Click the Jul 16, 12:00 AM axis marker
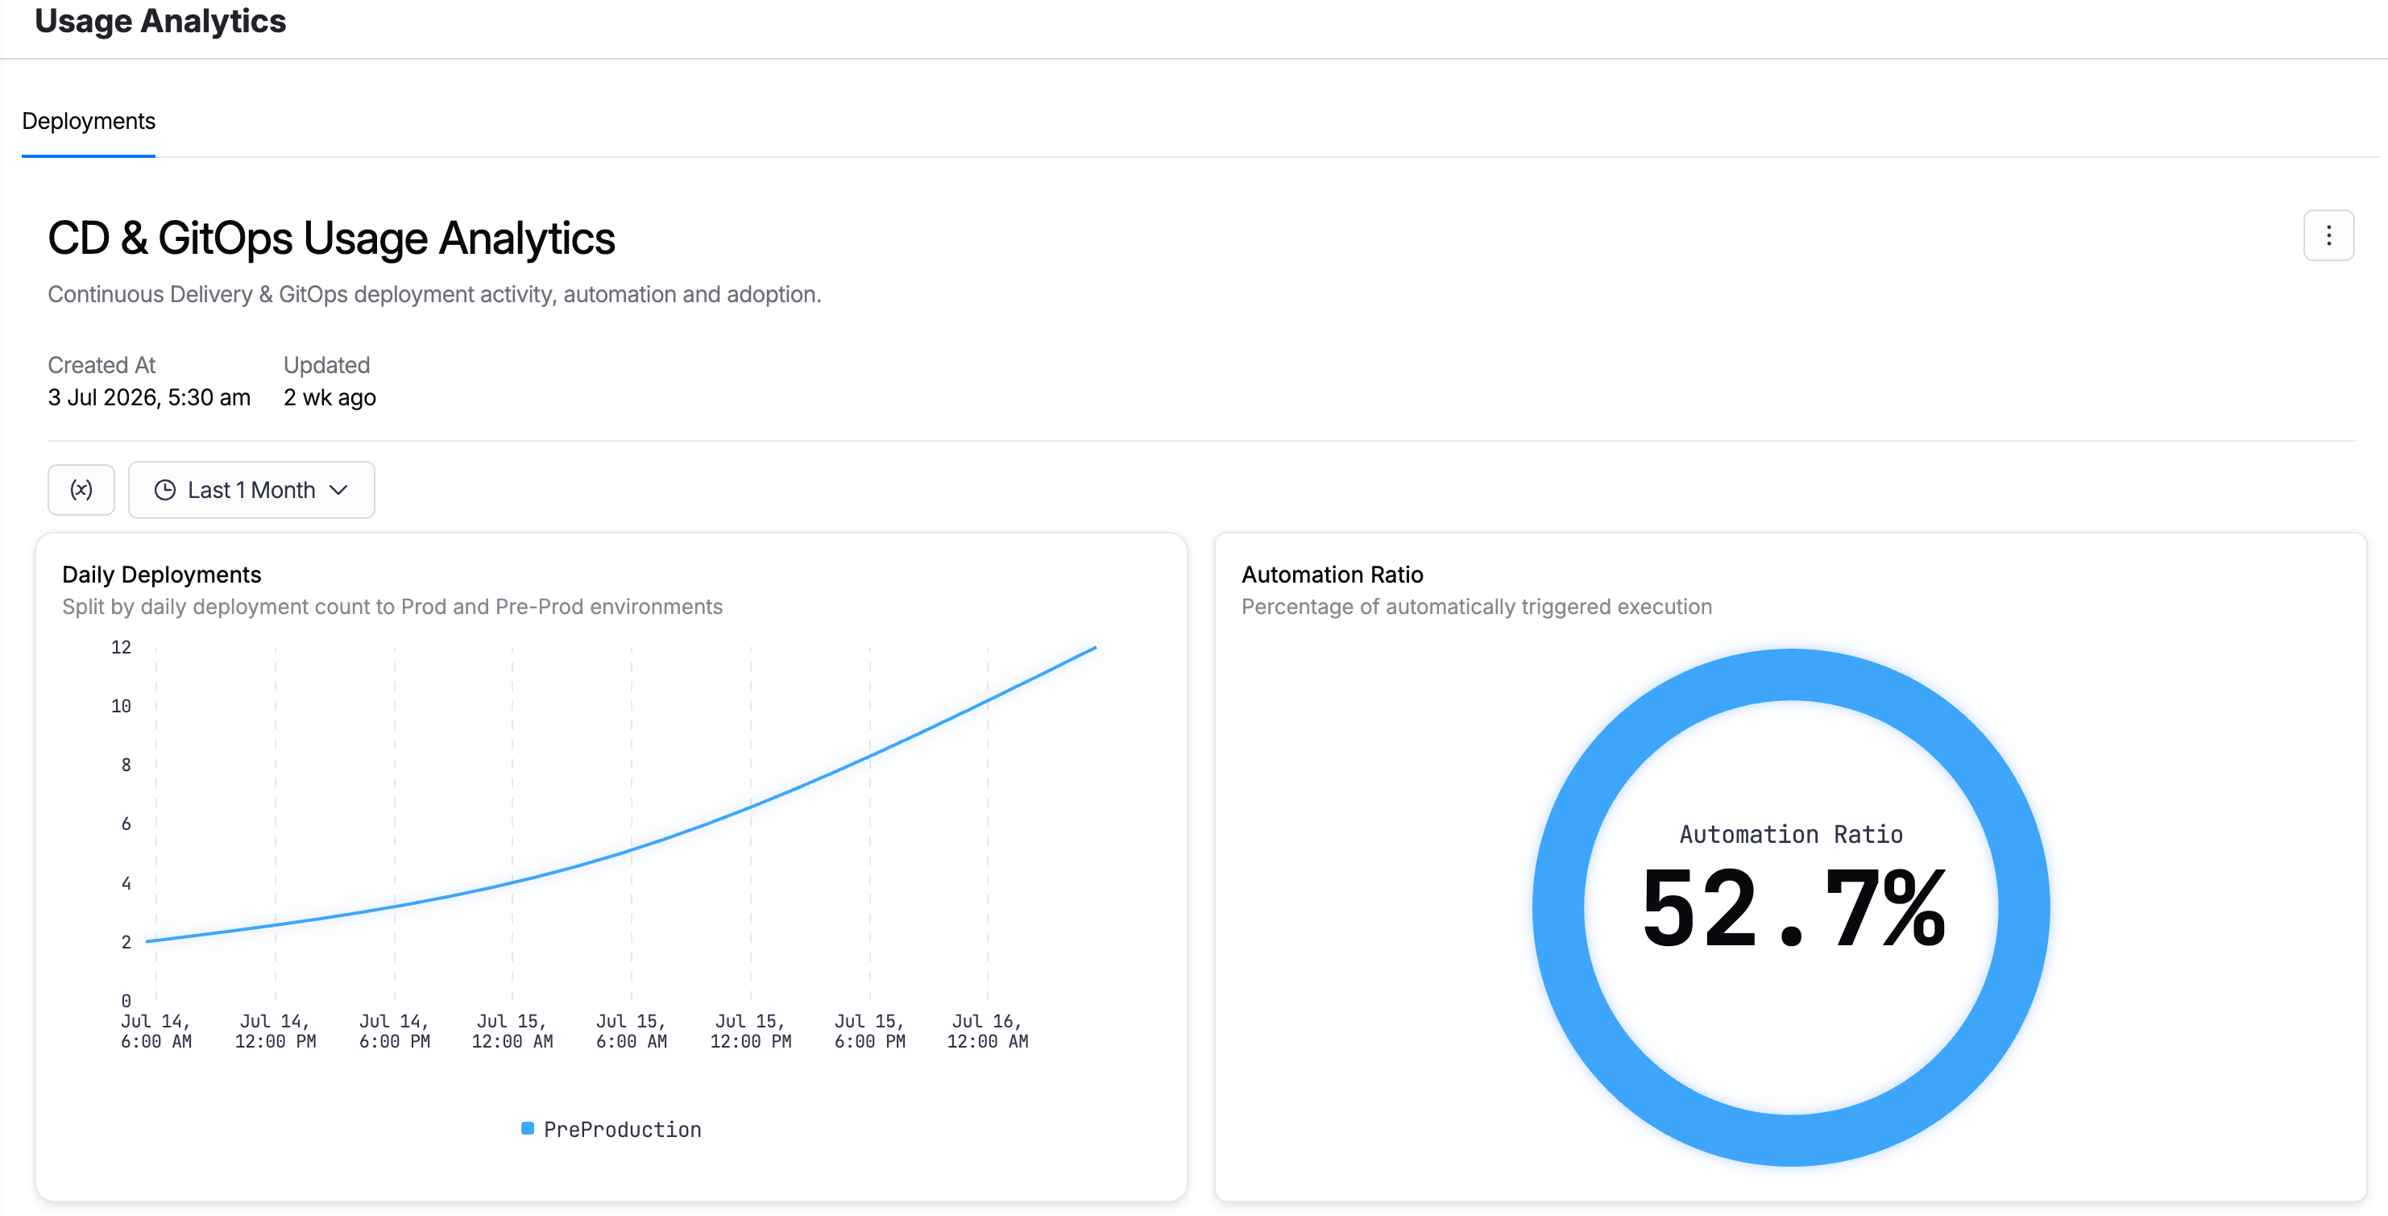This screenshot has height=1216, width=2388. coord(987,1031)
